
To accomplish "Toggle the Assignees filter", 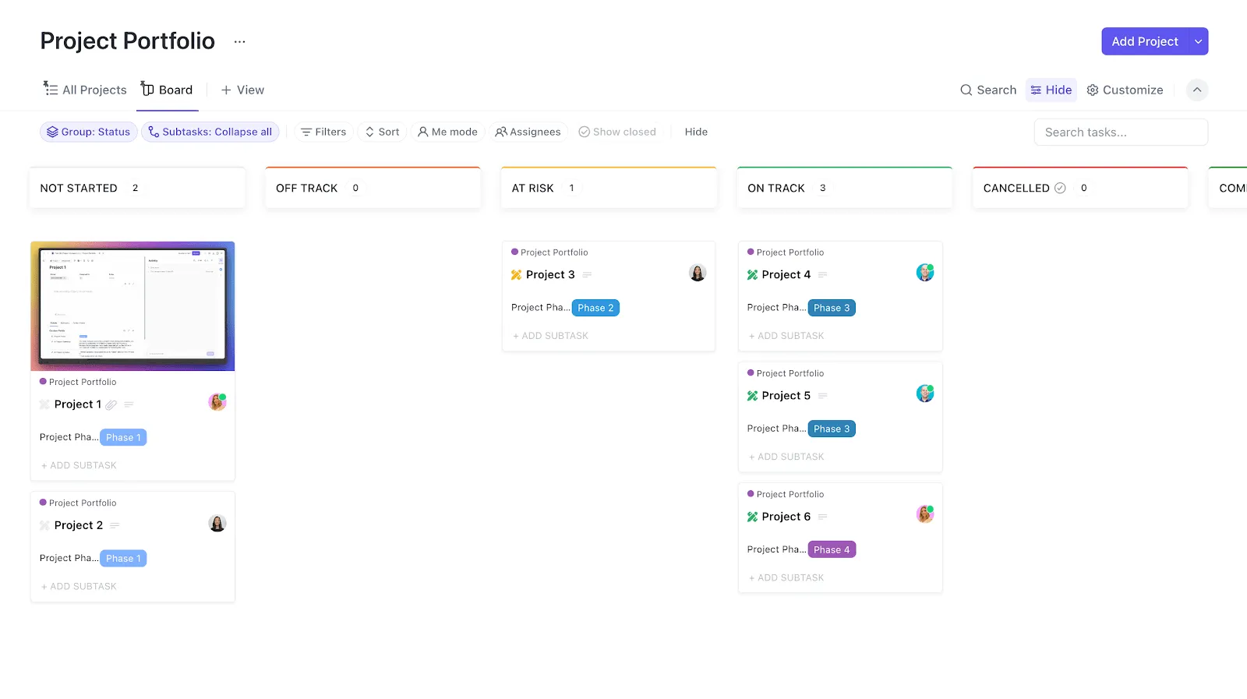I will pyautogui.click(x=528, y=132).
